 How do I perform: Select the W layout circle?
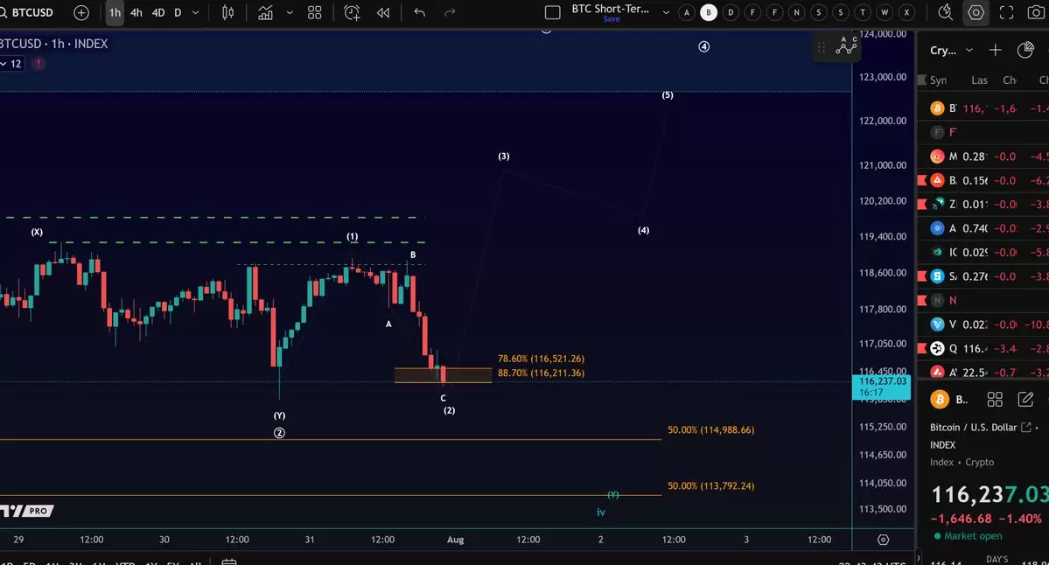[x=885, y=13]
